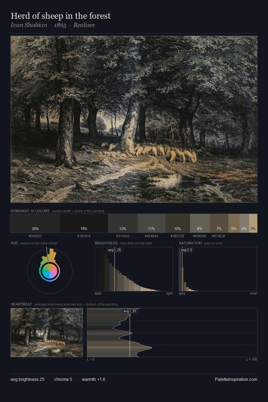
Task: Click the 'grey vs vivid' caption
Action: pyautogui.click(x=213, y=243)
